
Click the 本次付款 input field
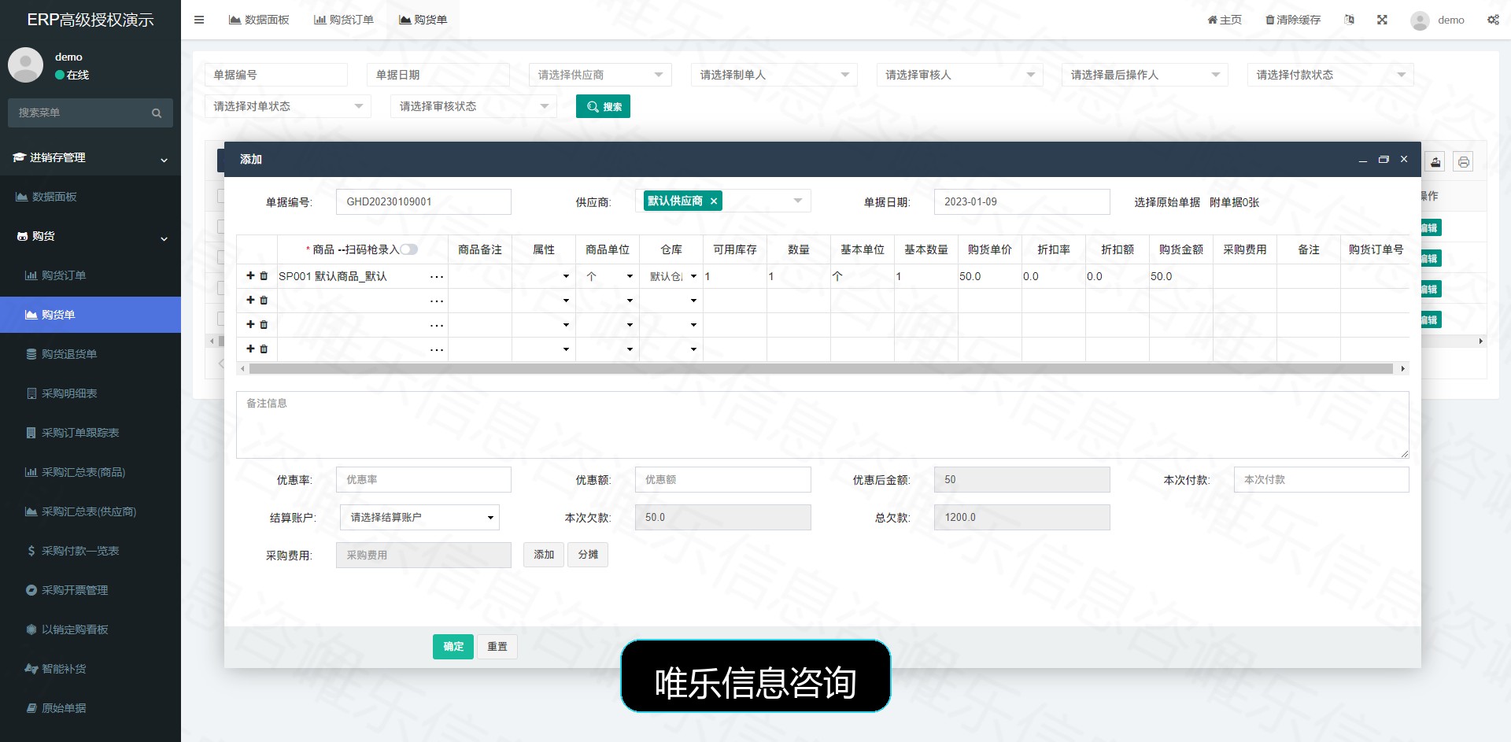1321,480
